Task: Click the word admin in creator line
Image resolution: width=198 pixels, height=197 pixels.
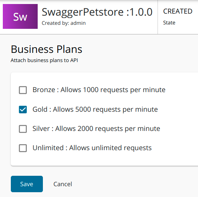Action: (78, 23)
